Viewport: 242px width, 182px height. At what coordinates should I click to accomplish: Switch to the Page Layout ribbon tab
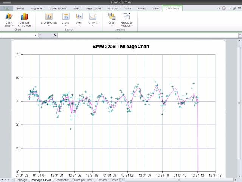(x=93, y=8)
